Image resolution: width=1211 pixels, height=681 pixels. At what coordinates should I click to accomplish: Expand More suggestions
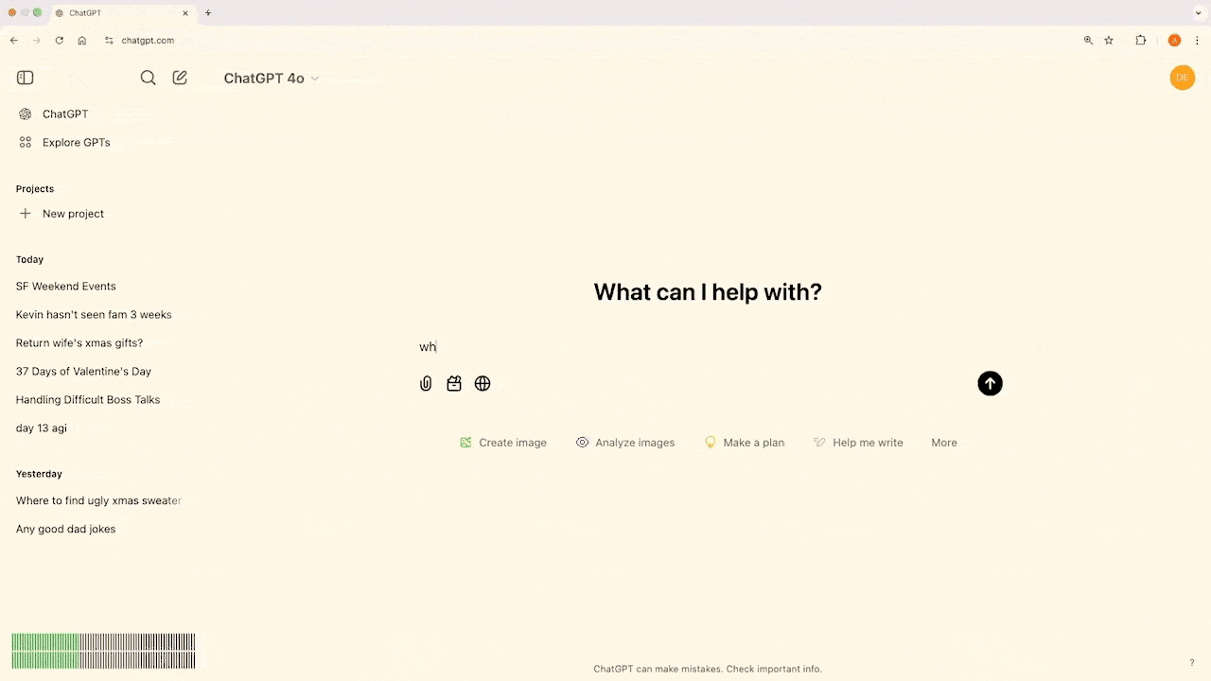[943, 443]
